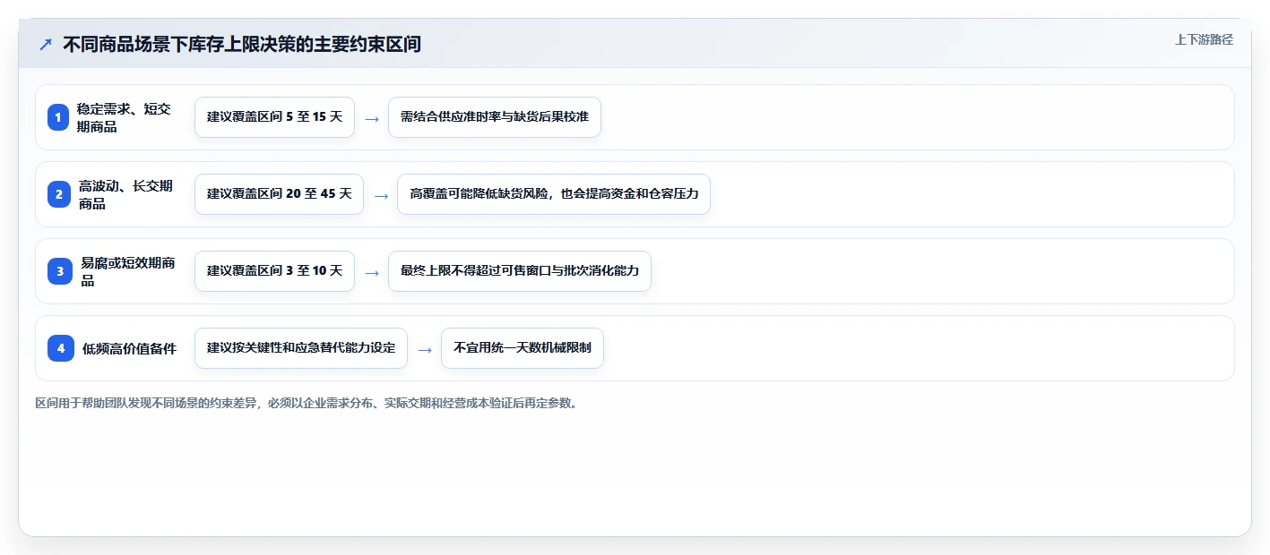The image size is (1270, 555).
Task: Click 低频高价值备件 label
Action: pyautogui.click(x=130, y=348)
